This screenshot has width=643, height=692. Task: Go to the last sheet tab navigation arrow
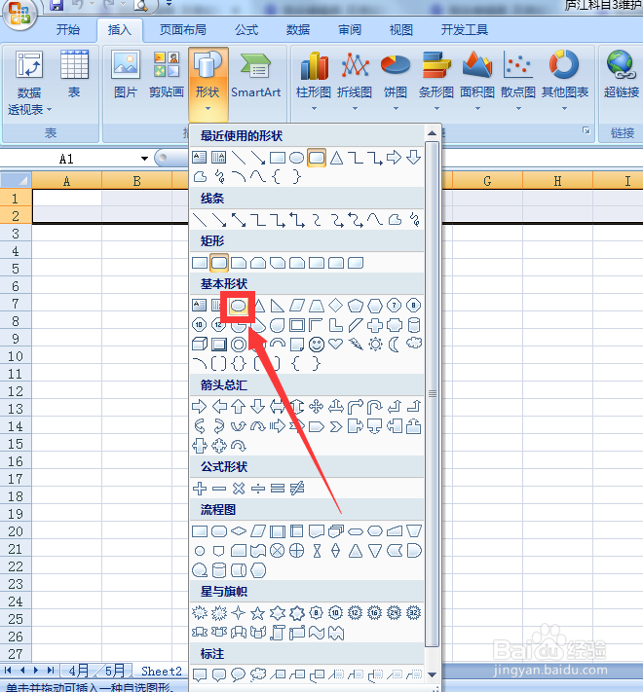tap(51, 671)
